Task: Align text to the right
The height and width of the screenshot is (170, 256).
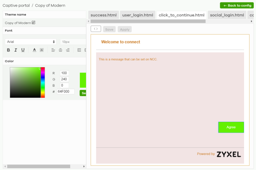Action: pos(68,50)
